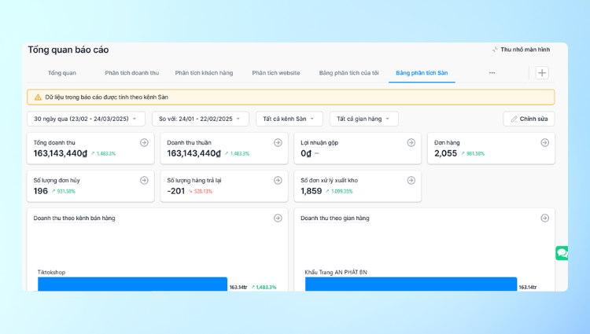Switch to Phân tích khách hàng tab
The width and height of the screenshot is (590, 334).
coord(204,73)
